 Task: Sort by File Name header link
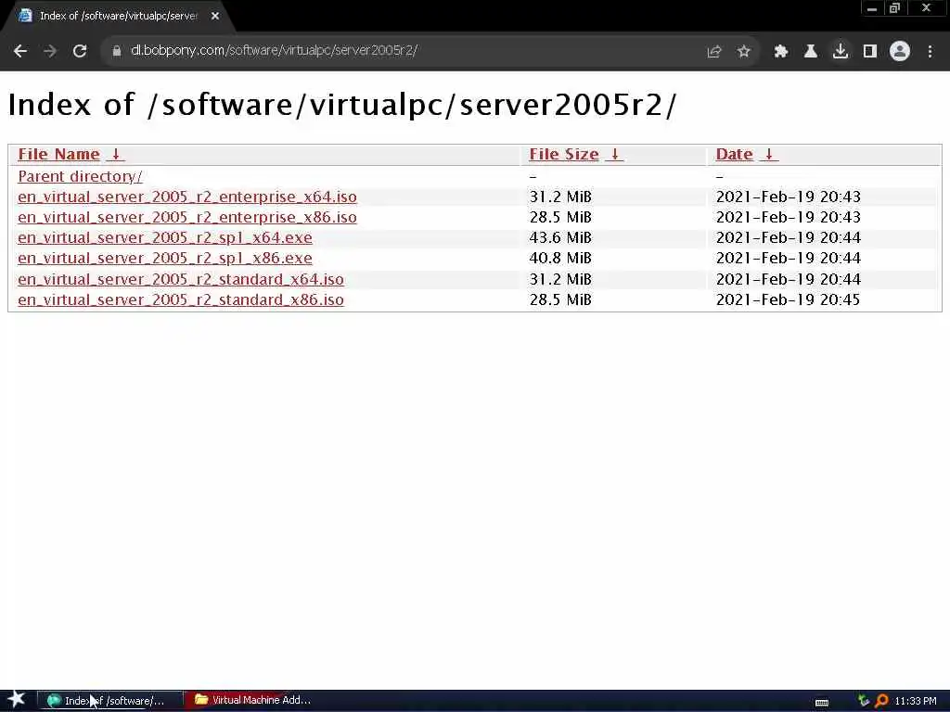tap(58, 155)
